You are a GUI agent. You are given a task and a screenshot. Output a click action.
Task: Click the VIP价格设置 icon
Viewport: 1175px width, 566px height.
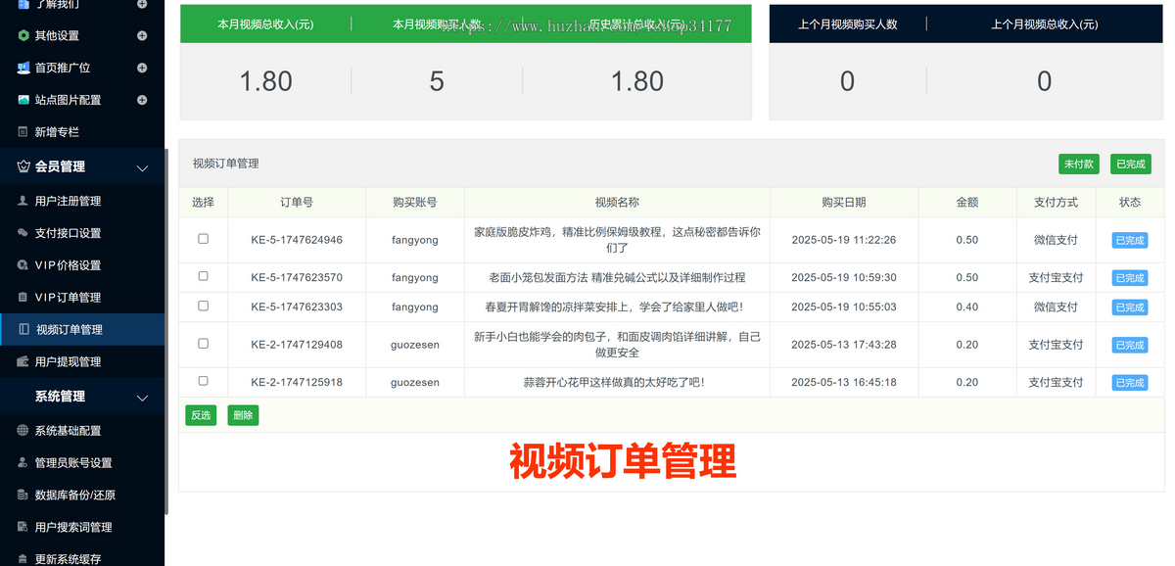tap(23, 265)
